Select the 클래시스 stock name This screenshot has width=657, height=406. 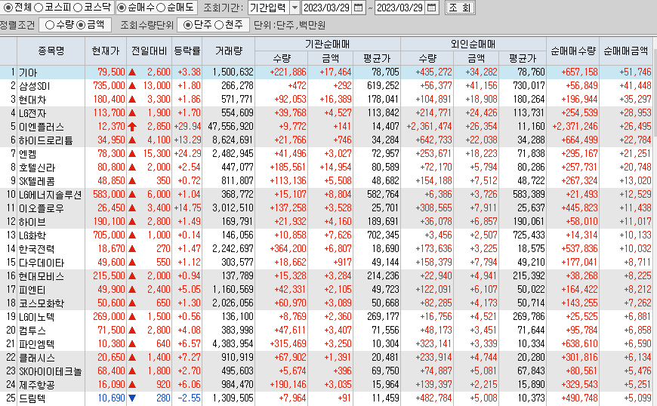coord(36,358)
